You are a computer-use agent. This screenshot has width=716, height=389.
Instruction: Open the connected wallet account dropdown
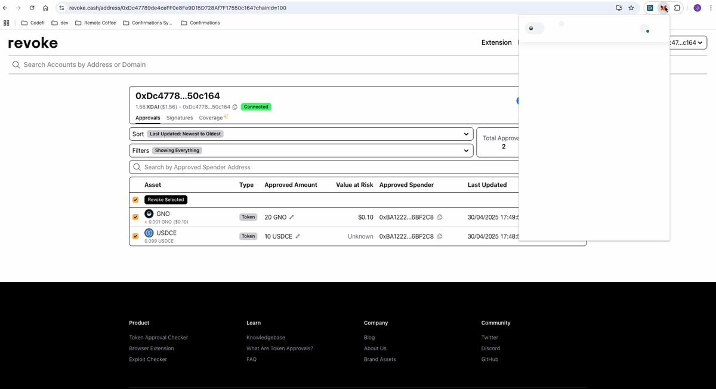click(687, 42)
